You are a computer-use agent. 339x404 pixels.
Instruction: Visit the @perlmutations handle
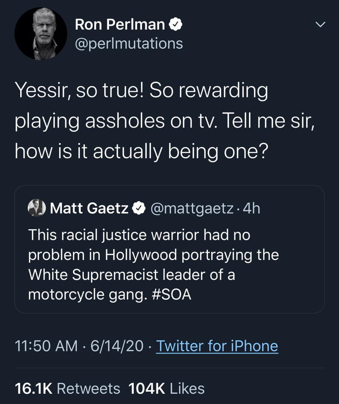129,44
